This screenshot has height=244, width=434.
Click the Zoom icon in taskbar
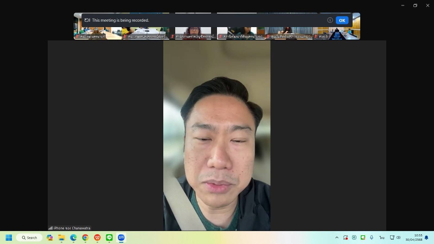[121, 237]
